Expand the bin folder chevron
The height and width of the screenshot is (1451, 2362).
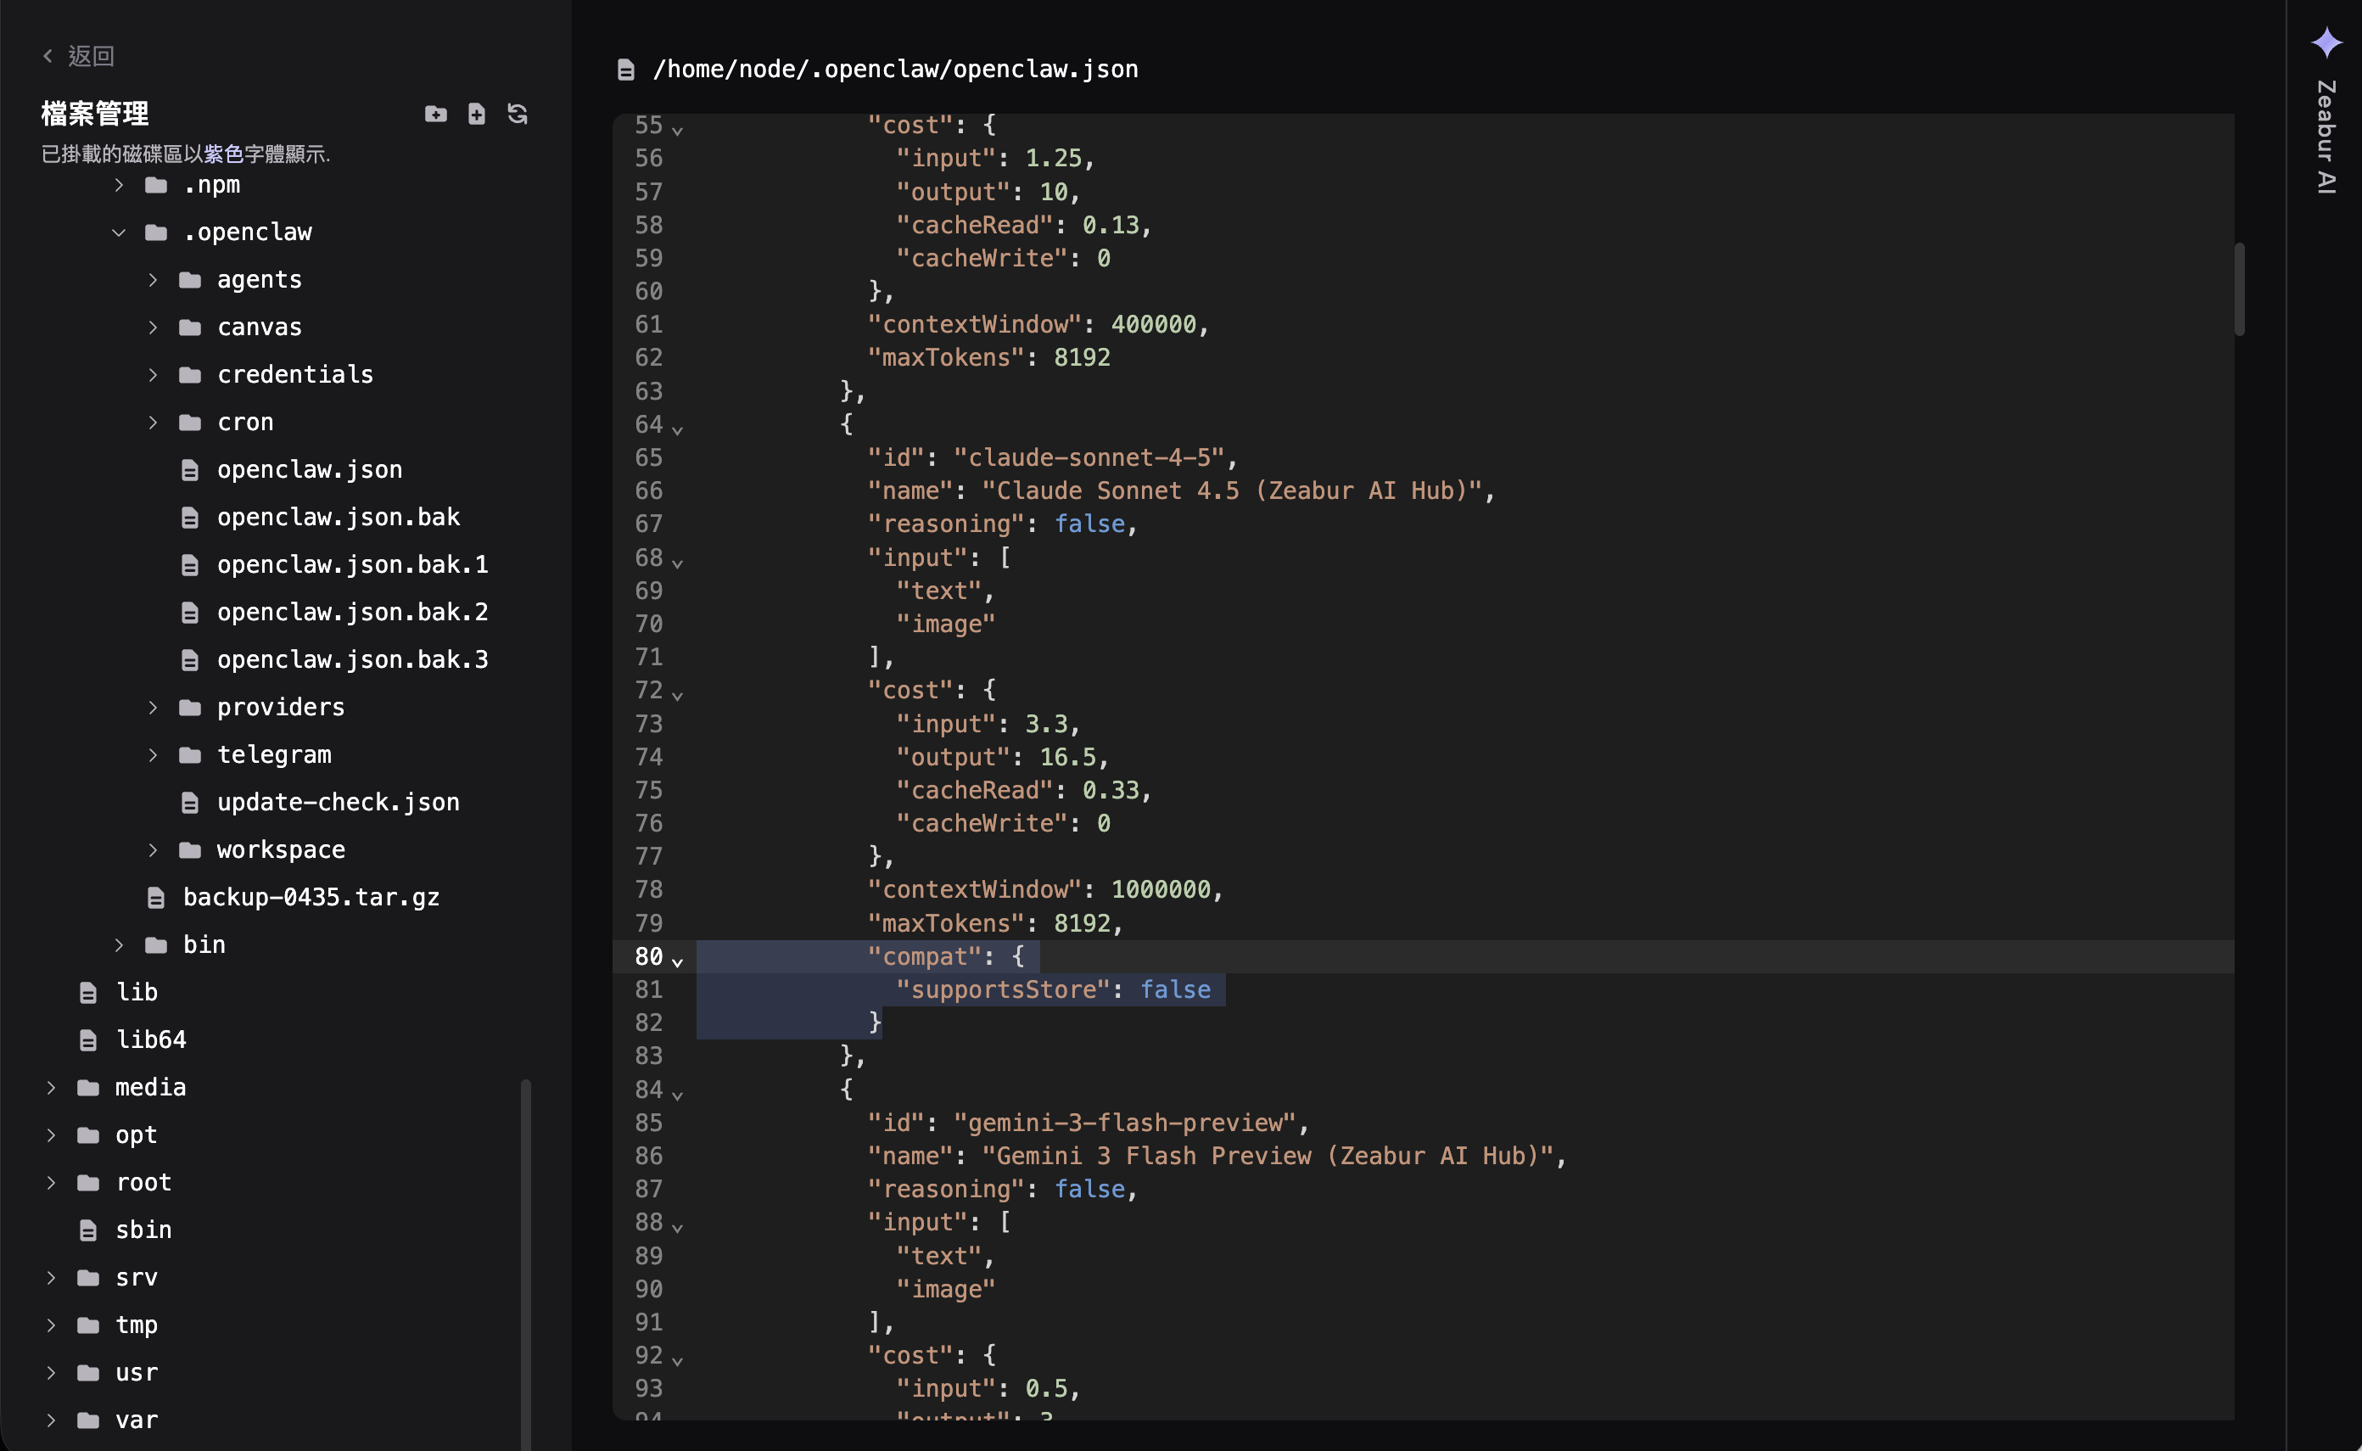pos(119,945)
